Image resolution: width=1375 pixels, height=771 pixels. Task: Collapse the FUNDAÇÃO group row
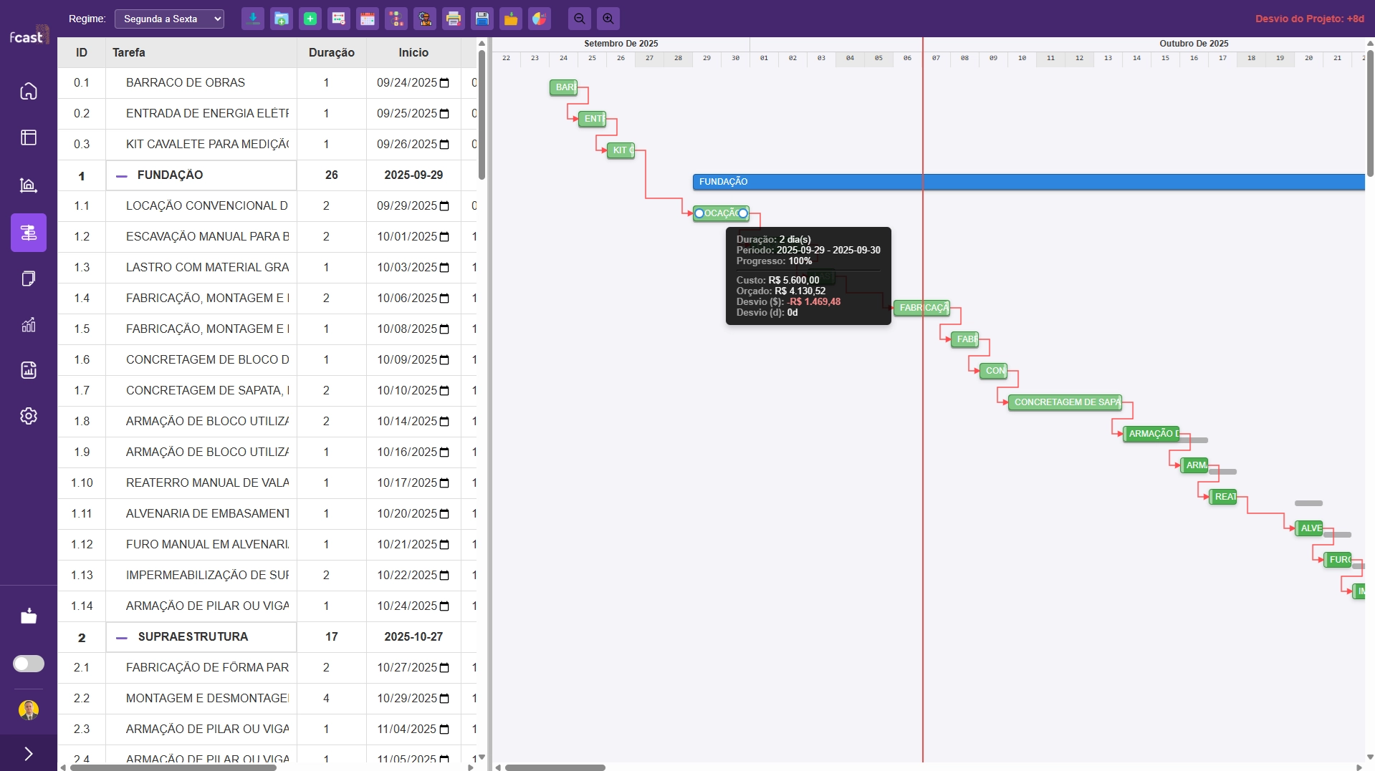[x=120, y=175]
